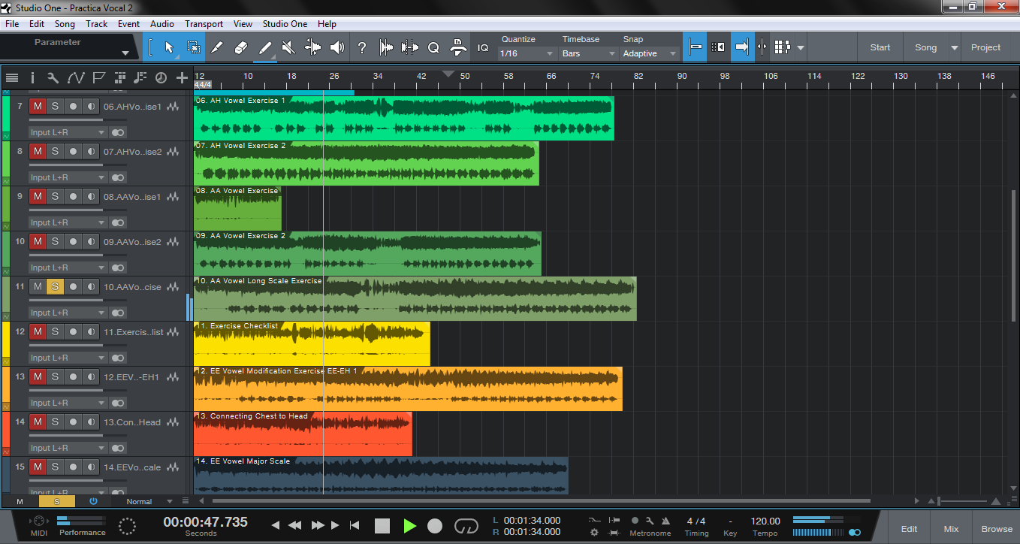Solo track 8 (07.AHVo..ise2)

pyautogui.click(x=55, y=152)
